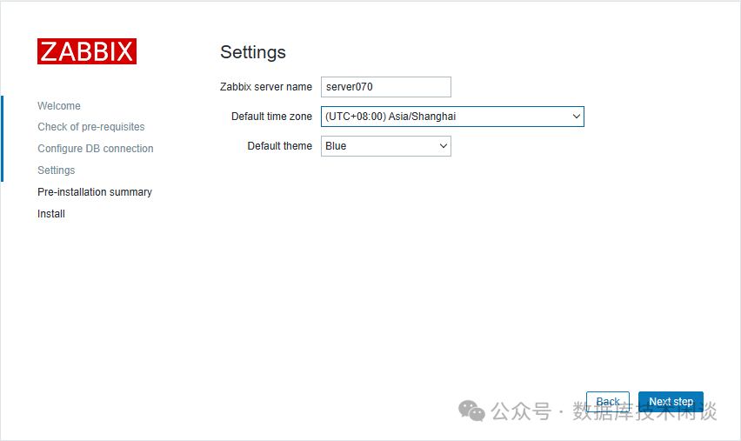Click the Default theme label
Screen dimensions: 741x441
[x=279, y=146]
